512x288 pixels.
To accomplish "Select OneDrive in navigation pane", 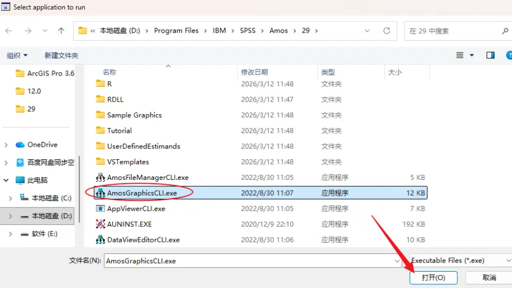I will [36, 145].
